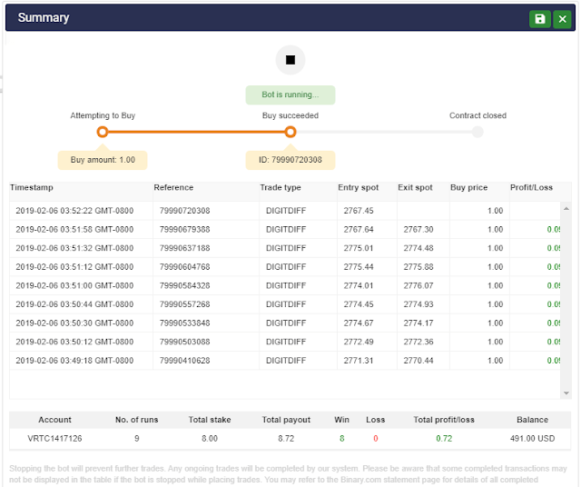Click the 'Buy amount: 1.00' tooltip

(103, 160)
